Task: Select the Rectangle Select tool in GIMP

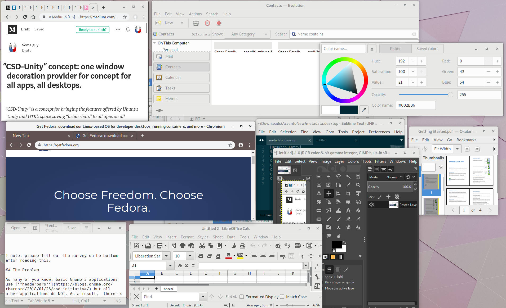Action: pyautogui.click(x=319, y=177)
